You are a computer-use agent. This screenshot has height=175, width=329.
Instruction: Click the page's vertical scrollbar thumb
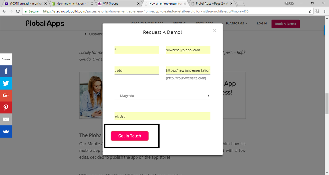(327, 103)
